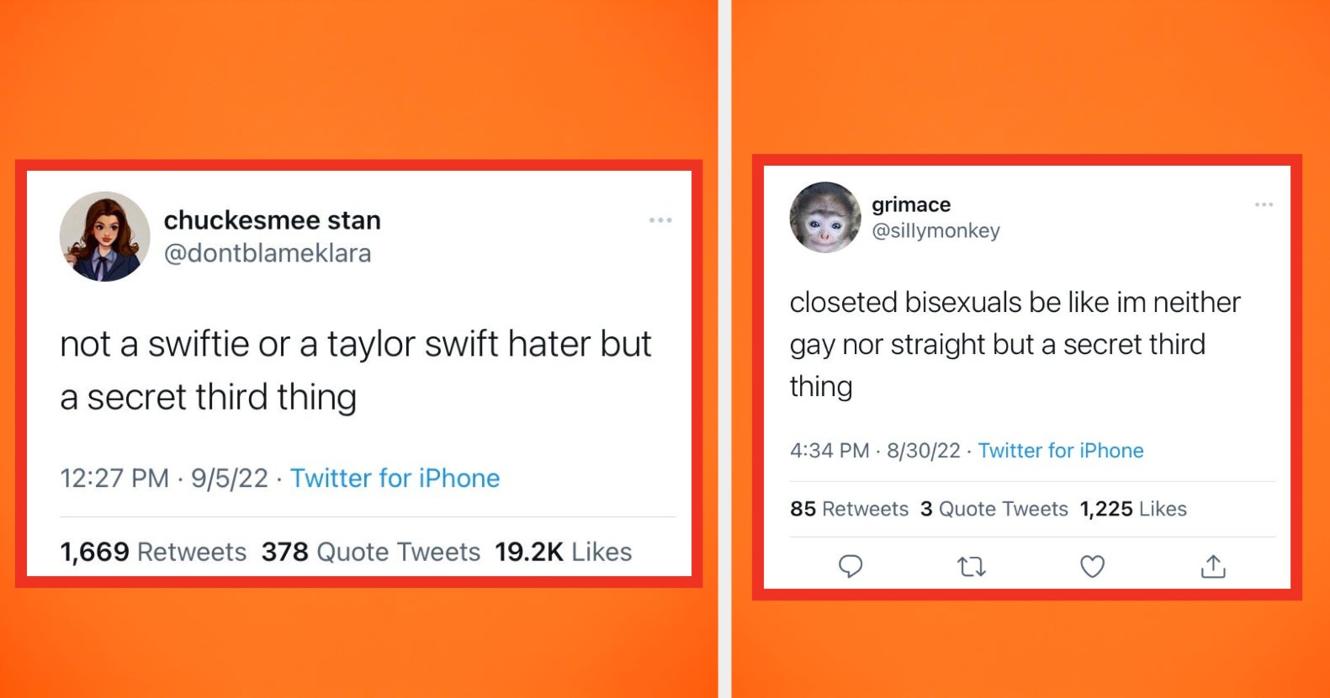Open the @dontblameklara profile handle
This screenshot has height=698, width=1330.
(268, 253)
